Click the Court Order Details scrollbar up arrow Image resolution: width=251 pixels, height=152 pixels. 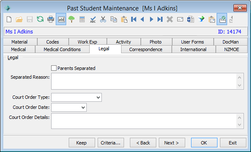click(239, 118)
